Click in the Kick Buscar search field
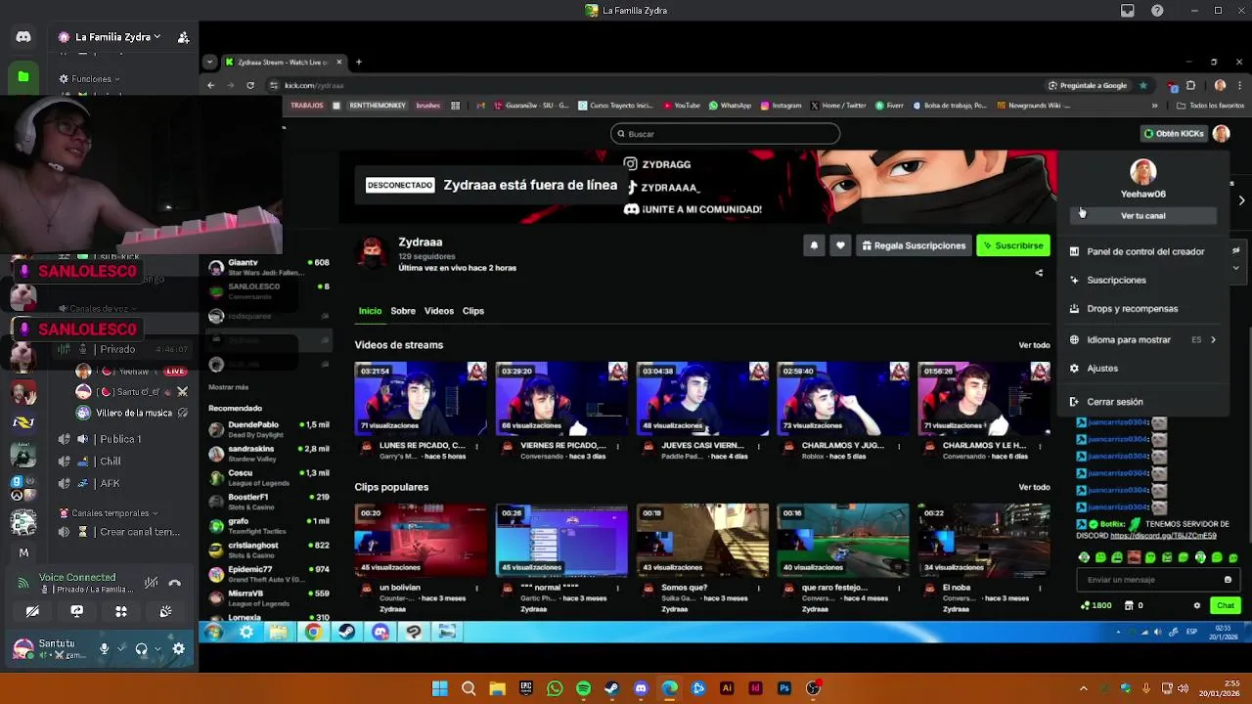Viewport: 1252px width, 704px height. coord(725,134)
